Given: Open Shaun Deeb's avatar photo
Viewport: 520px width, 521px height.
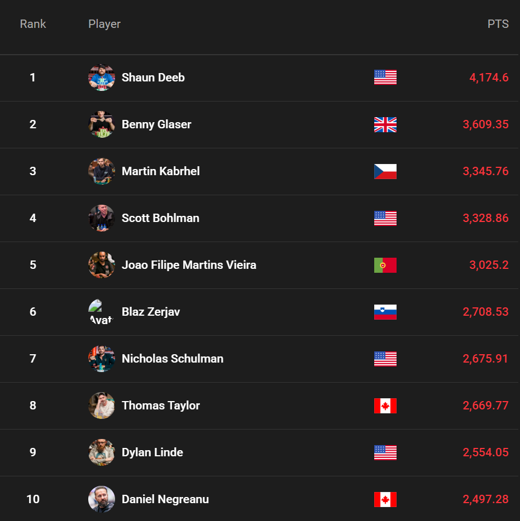Looking at the screenshot, I should 102,78.
